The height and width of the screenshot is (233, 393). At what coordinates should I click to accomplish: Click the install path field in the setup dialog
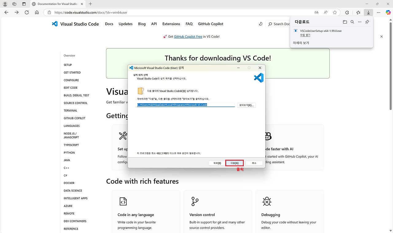point(186,105)
